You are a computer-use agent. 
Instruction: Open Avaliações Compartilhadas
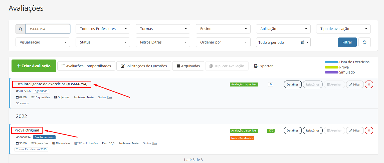(x=86, y=66)
